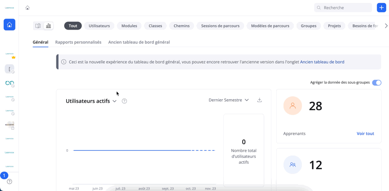Viewport: 389px width, 191px height.
Task: Open the Général tab
Action: (x=40, y=42)
